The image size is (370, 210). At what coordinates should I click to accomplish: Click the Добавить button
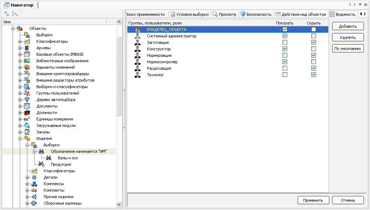(348, 26)
